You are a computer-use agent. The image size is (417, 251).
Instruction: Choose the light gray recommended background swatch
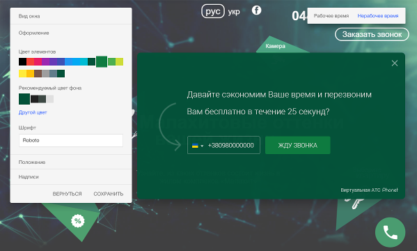pos(50,99)
